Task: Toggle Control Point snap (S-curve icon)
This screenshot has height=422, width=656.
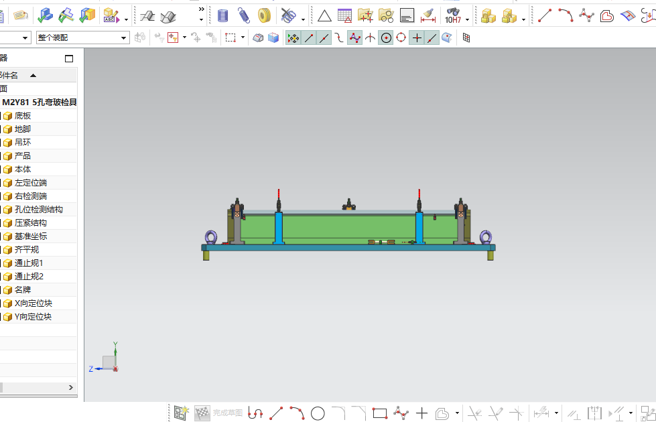Action: 339,38
